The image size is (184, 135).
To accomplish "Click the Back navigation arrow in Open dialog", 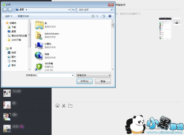I will pos(5,10).
